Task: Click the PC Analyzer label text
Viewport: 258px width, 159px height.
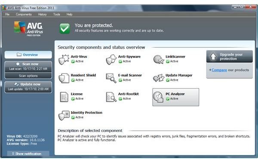Action: click(x=175, y=94)
